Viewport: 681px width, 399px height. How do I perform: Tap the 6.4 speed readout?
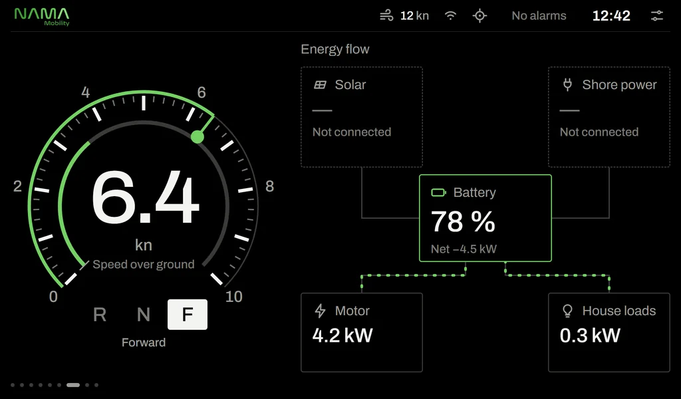(146, 198)
